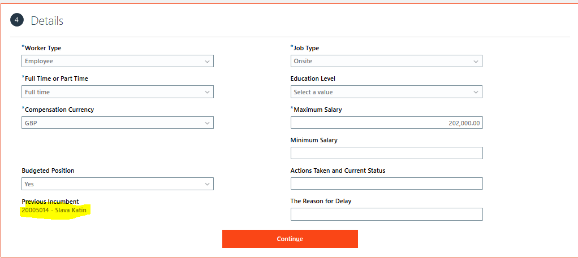Click the Maximum Salary field

point(387,123)
